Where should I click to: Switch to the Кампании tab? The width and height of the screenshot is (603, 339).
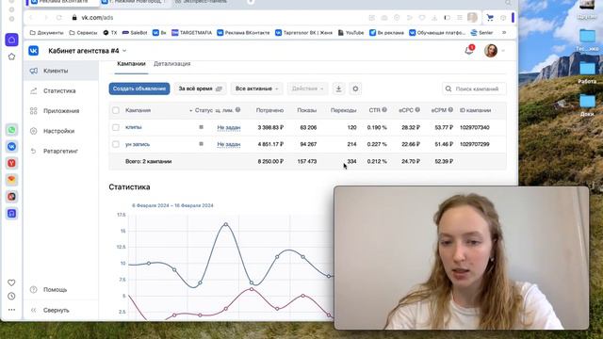[x=131, y=64]
